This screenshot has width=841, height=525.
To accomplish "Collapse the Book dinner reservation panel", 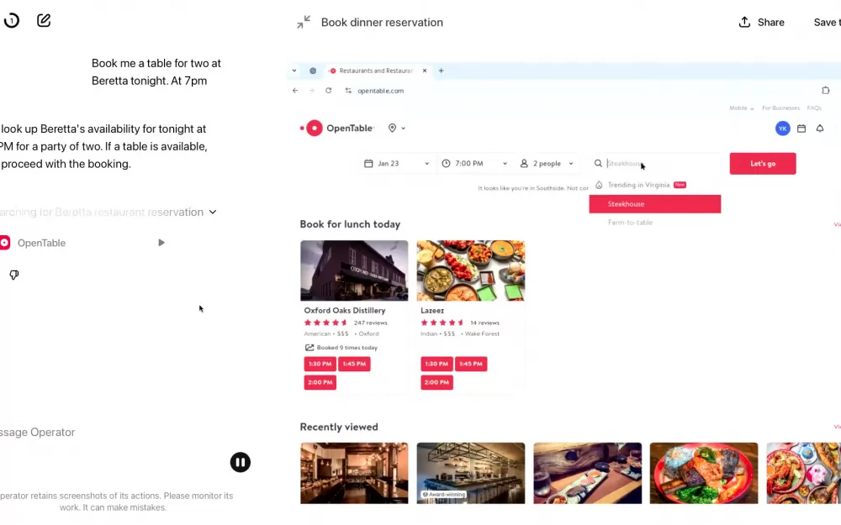I will [304, 23].
